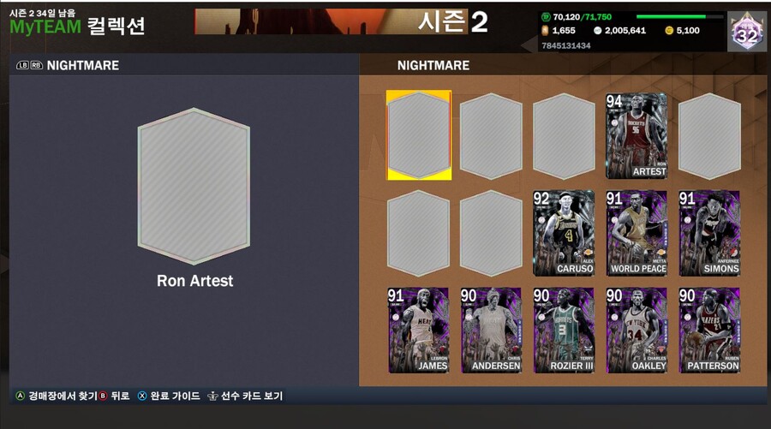The image size is (771, 429).
Task: Open the 94 Ron Artest Rockets card
Action: [x=637, y=135]
